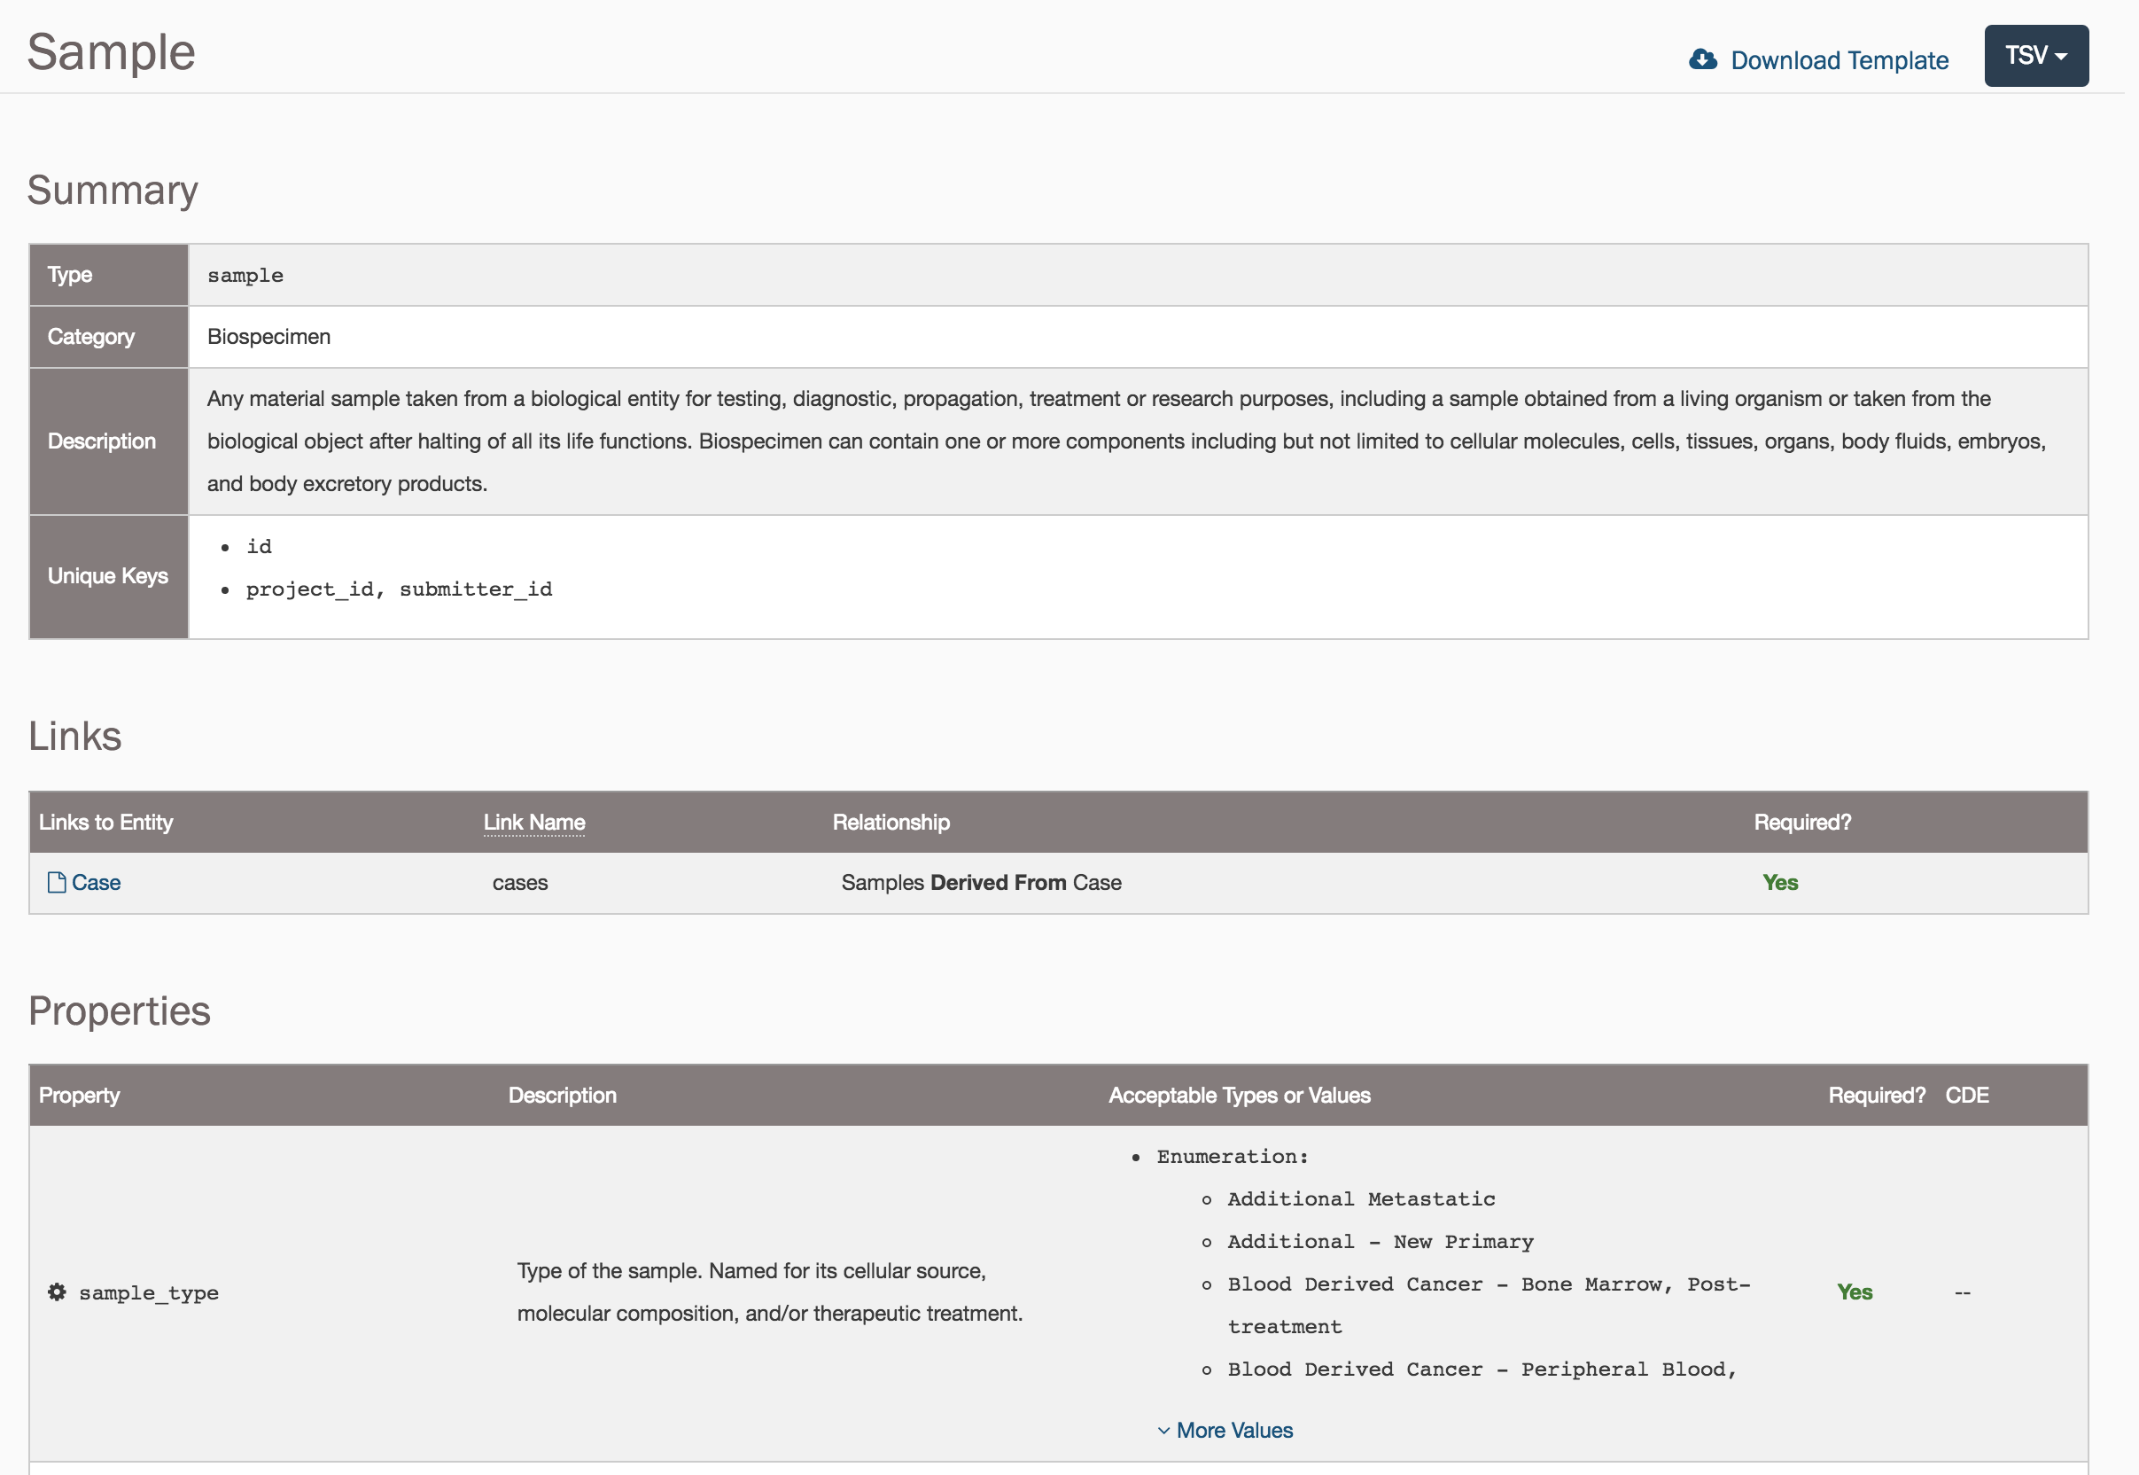2139x1475 pixels.
Task: Click the Acceptable Types or Values header
Action: (x=1239, y=1095)
